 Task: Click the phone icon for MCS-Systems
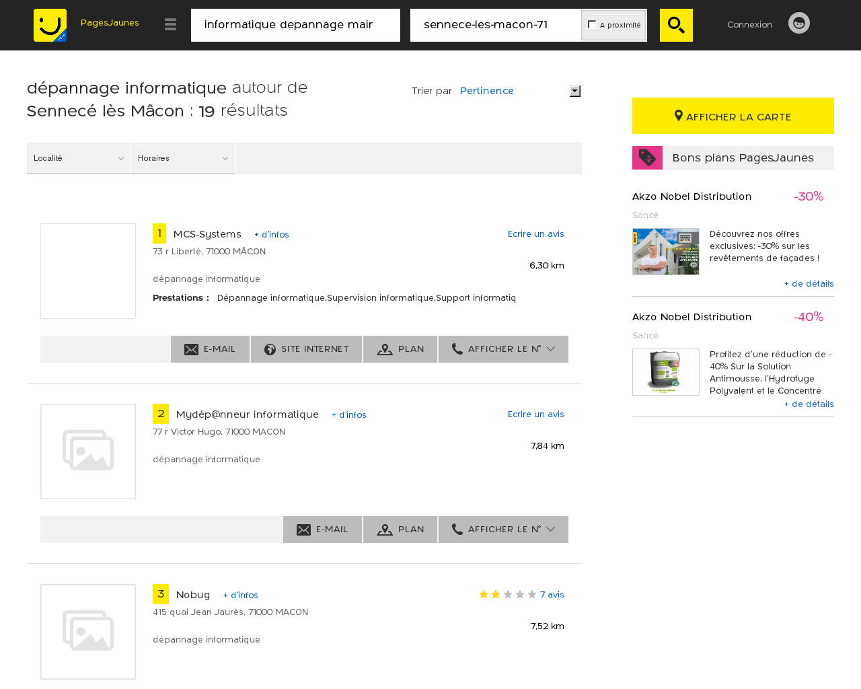[x=457, y=349]
